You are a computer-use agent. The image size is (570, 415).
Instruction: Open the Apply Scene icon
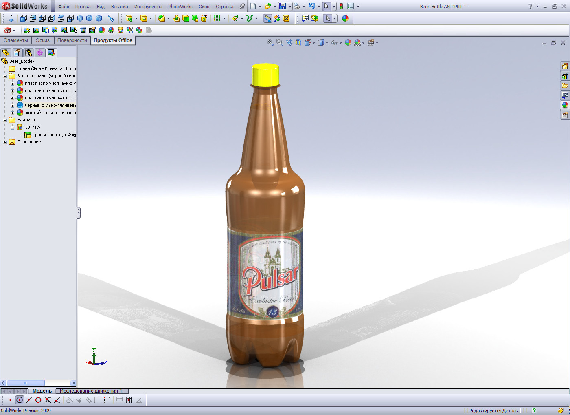pos(358,42)
